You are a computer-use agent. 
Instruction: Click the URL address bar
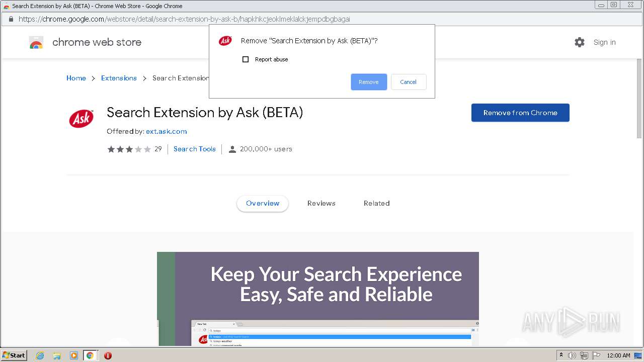click(322, 19)
